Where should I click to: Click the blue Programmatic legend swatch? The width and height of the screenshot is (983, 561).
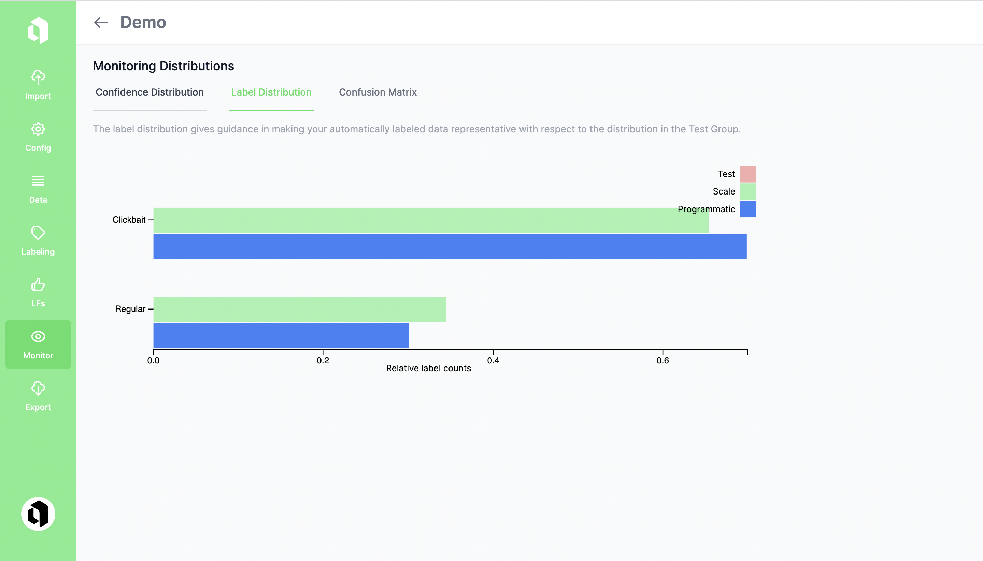tap(747, 209)
